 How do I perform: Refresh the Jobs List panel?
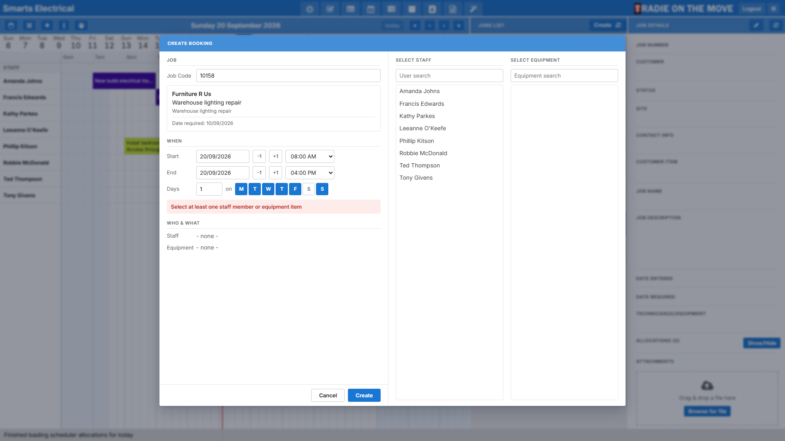[618, 25]
